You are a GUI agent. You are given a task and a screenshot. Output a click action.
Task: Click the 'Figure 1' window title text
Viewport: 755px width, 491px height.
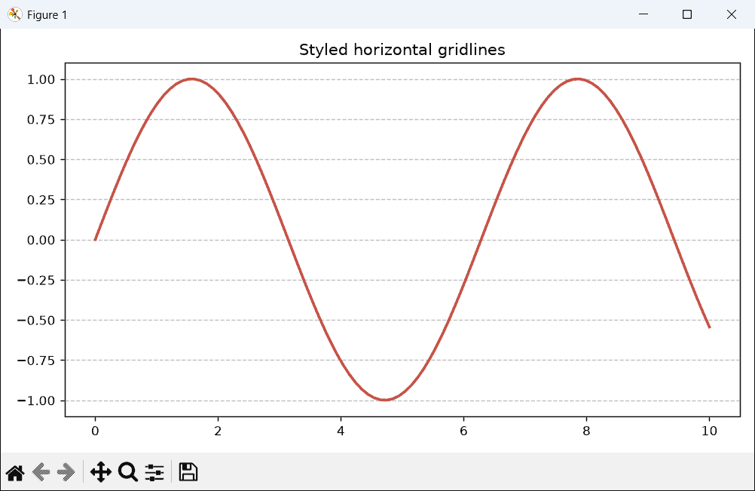(47, 15)
